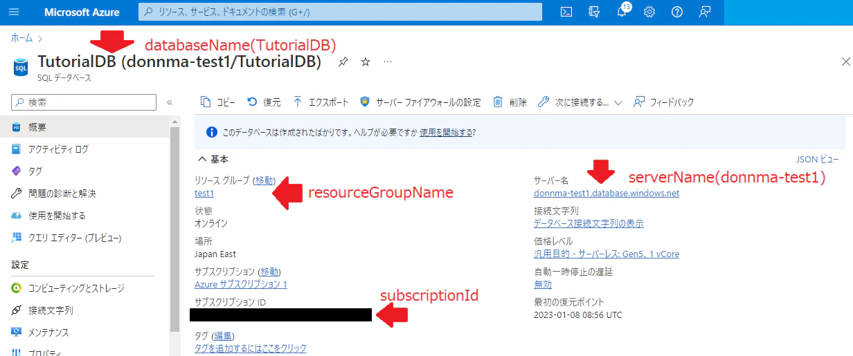853x356 pixels.
Task: Open donnma-test1.database.windows.net server link
Action: (607, 194)
